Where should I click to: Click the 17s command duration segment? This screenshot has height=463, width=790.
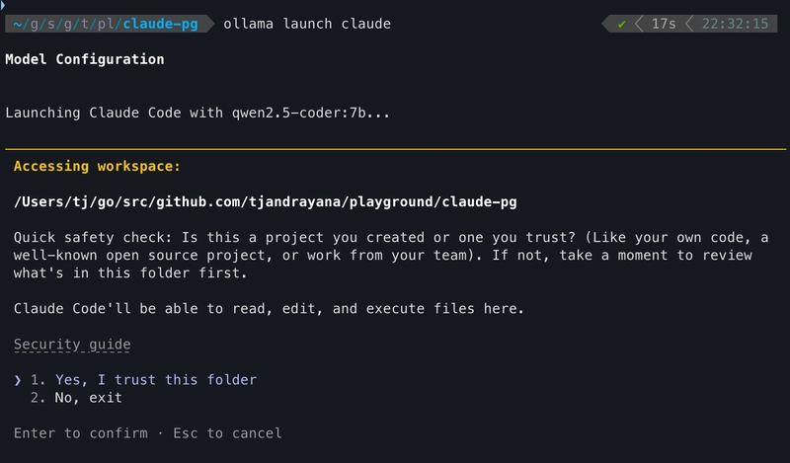point(664,24)
